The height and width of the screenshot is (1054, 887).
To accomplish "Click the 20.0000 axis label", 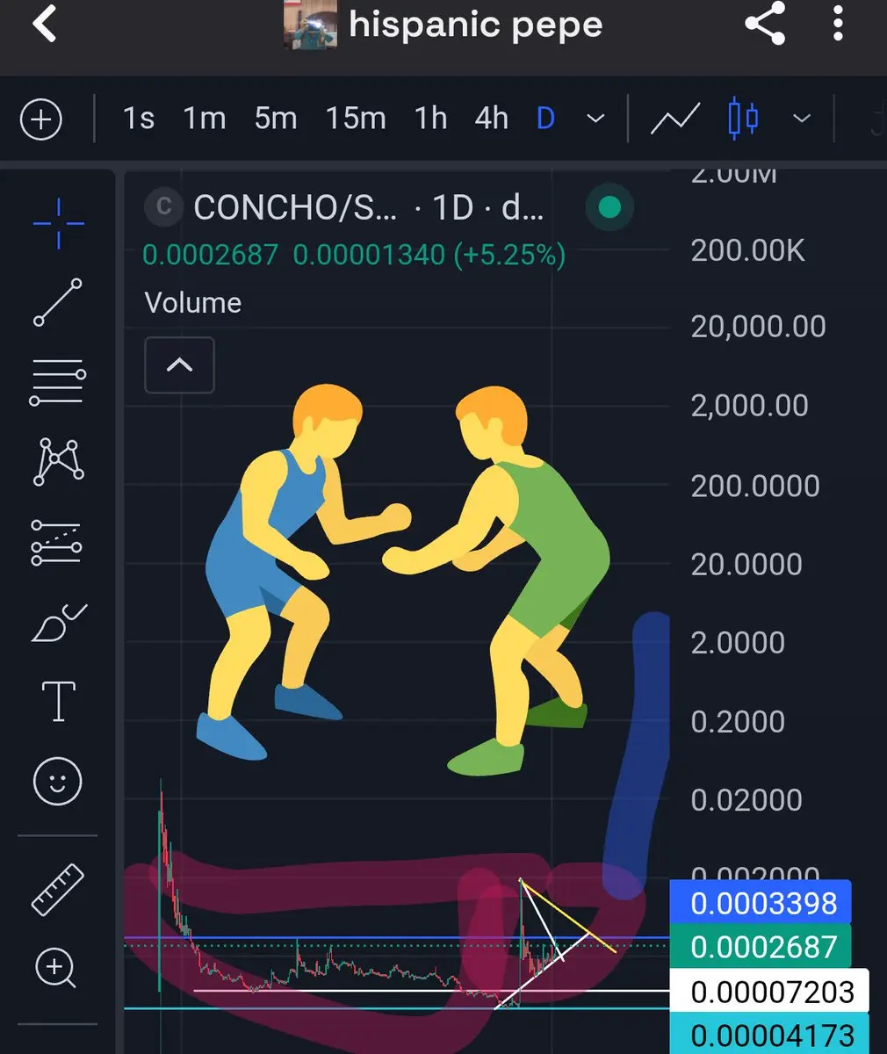I will pos(746,564).
